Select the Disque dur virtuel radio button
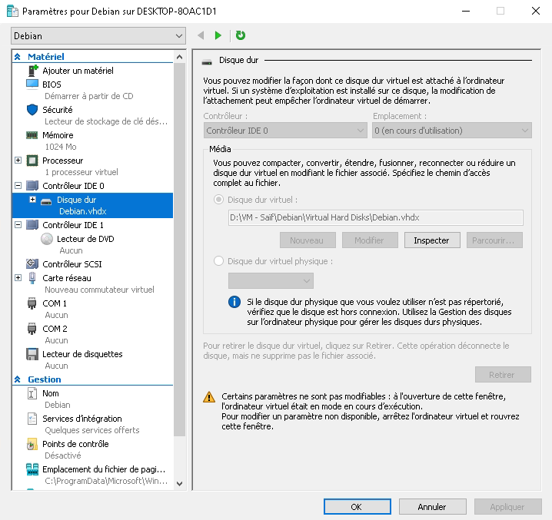The width and height of the screenshot is (552, 520). click(219, 200)
